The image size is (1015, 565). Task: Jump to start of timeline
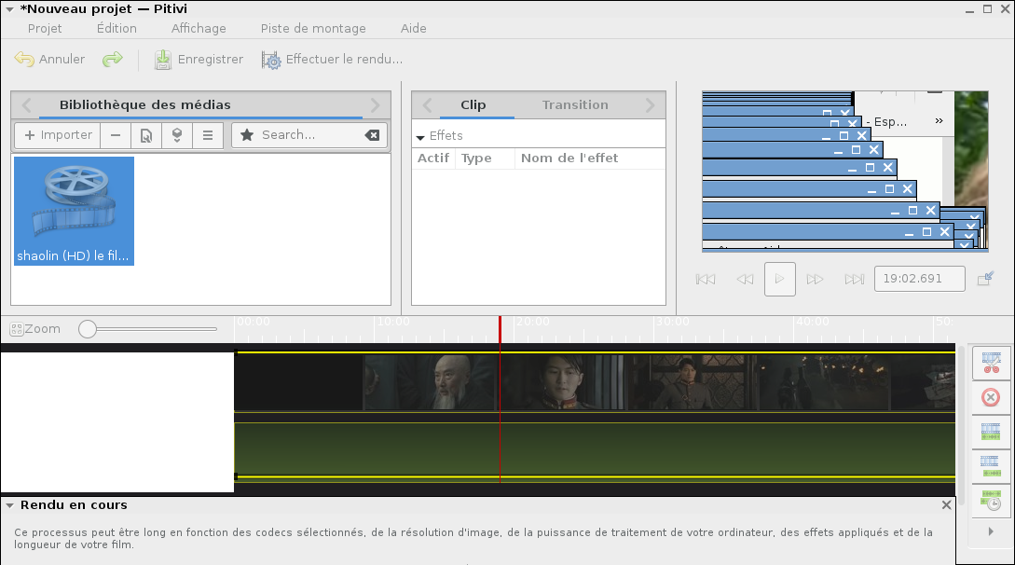(706, 279)
